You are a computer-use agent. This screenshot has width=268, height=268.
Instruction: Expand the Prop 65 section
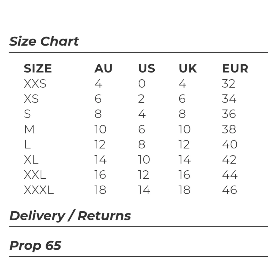(x=35, y=245)
